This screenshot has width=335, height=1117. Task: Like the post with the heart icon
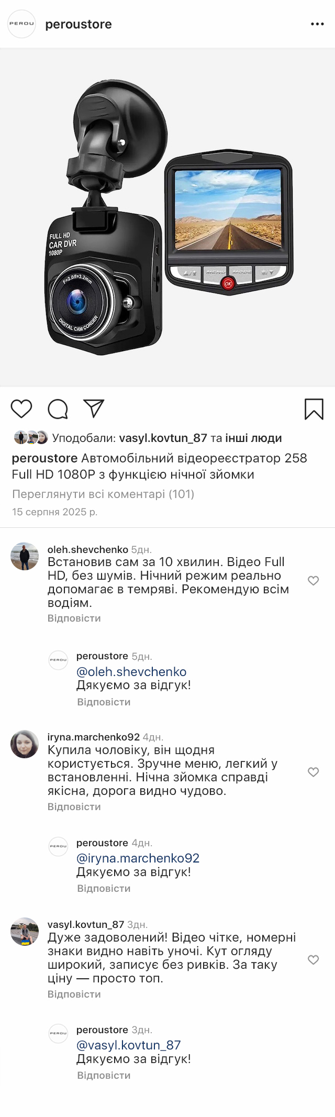[21, 408]
